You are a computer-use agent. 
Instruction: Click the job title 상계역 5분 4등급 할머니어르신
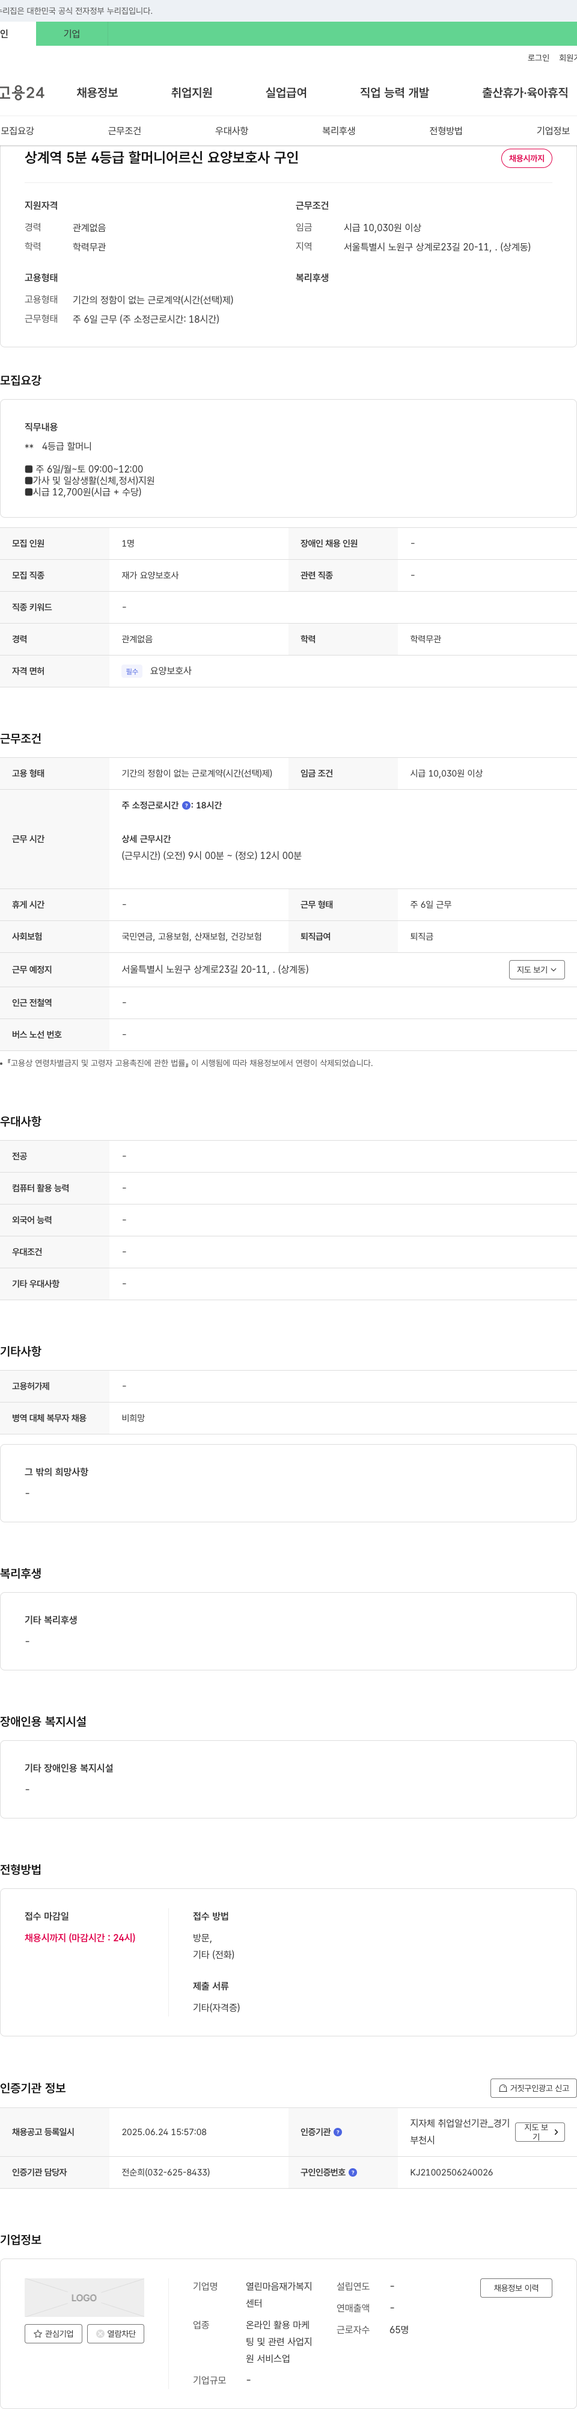click(162, 157)
